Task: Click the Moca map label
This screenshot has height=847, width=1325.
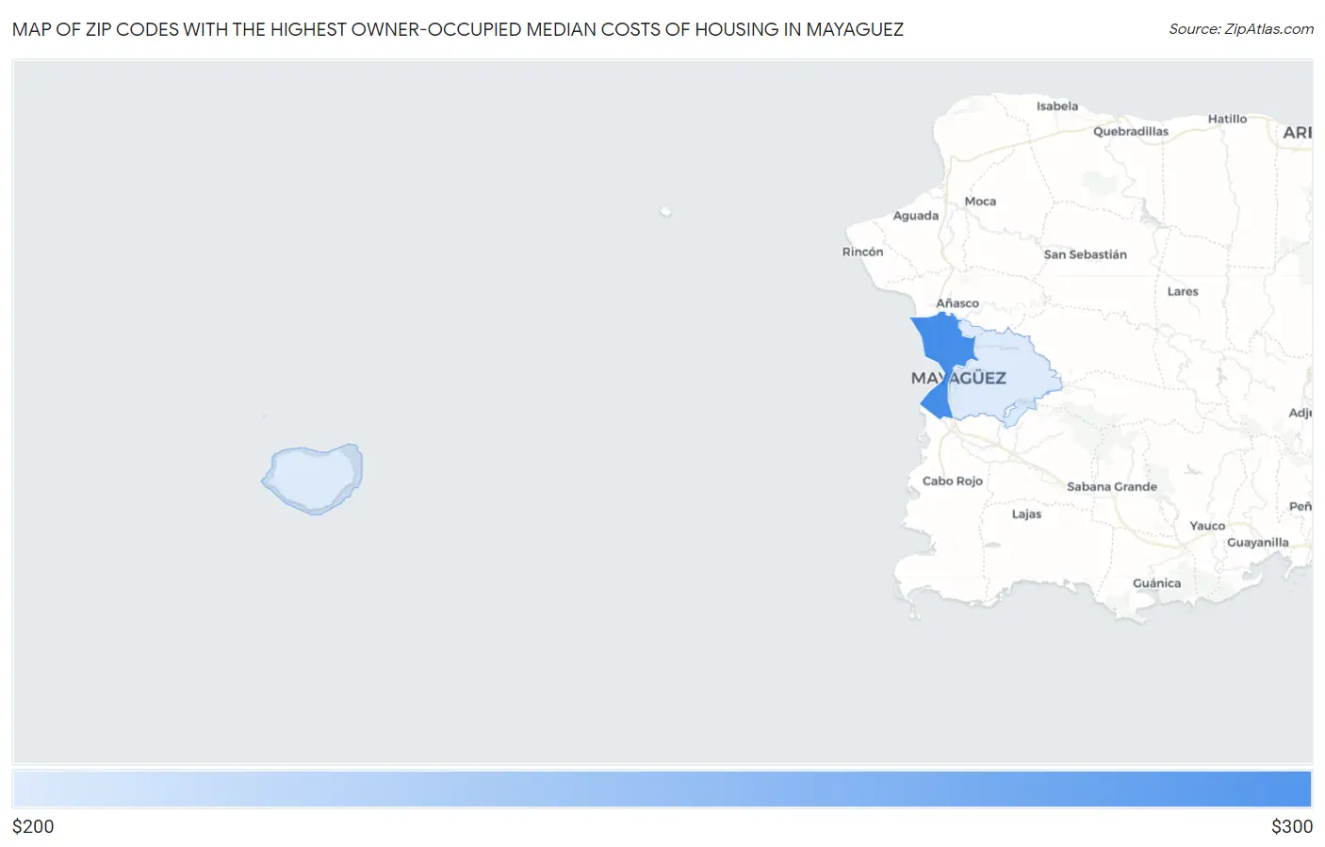Action: (x=980, y=202)
